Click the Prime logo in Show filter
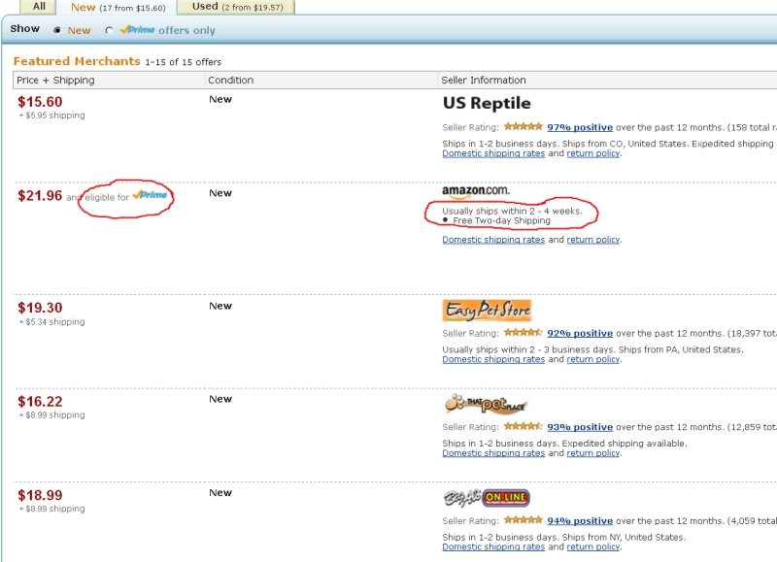This screenshot has height=562, width=777. click(x=137, y=30)
